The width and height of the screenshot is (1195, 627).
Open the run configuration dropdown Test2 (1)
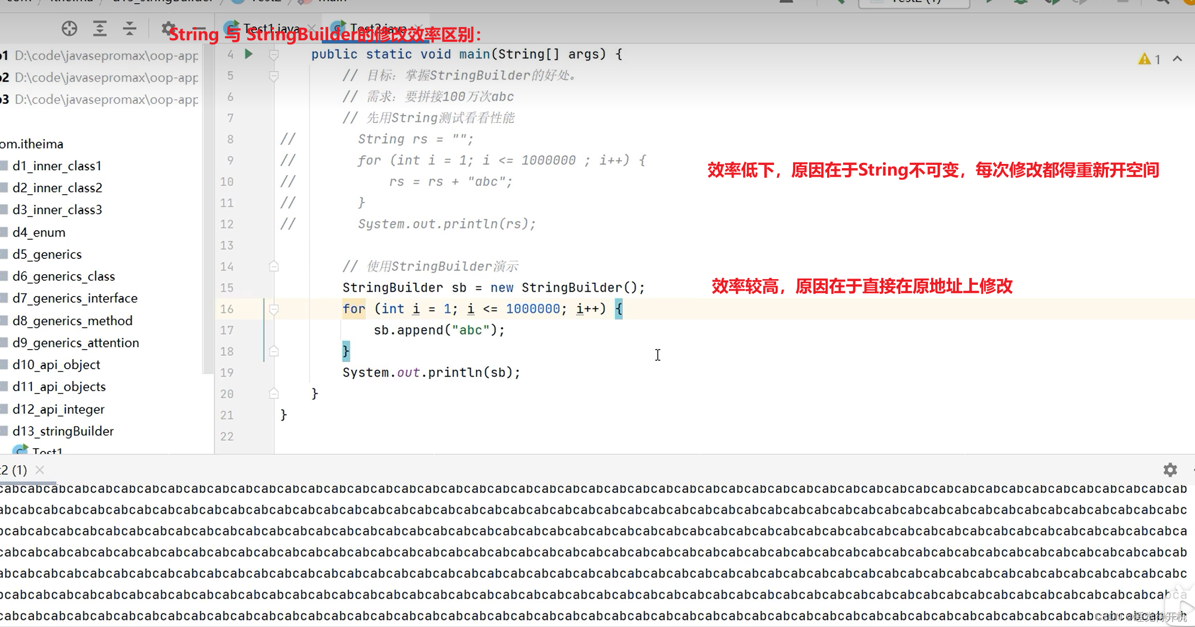pyautogui.click(x=914, y=3)
